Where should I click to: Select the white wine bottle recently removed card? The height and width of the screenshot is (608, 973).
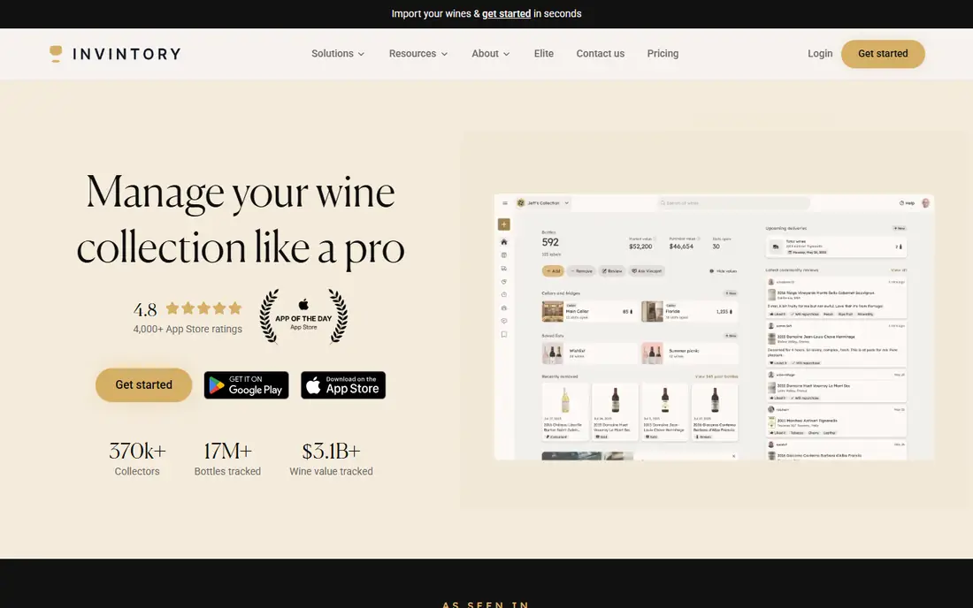pyautogui.click(x=565, y=412)
